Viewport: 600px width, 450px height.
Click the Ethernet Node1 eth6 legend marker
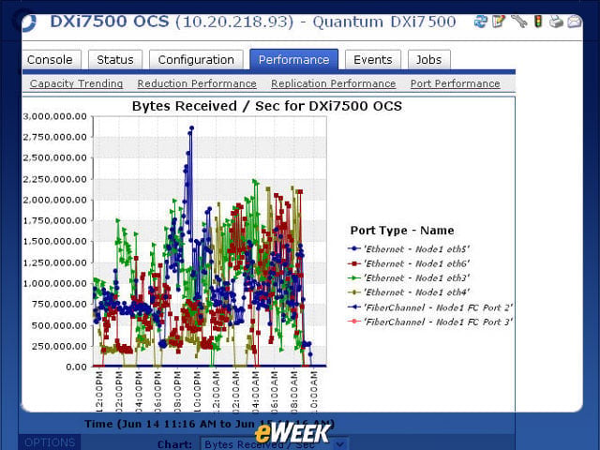(354, 263)
